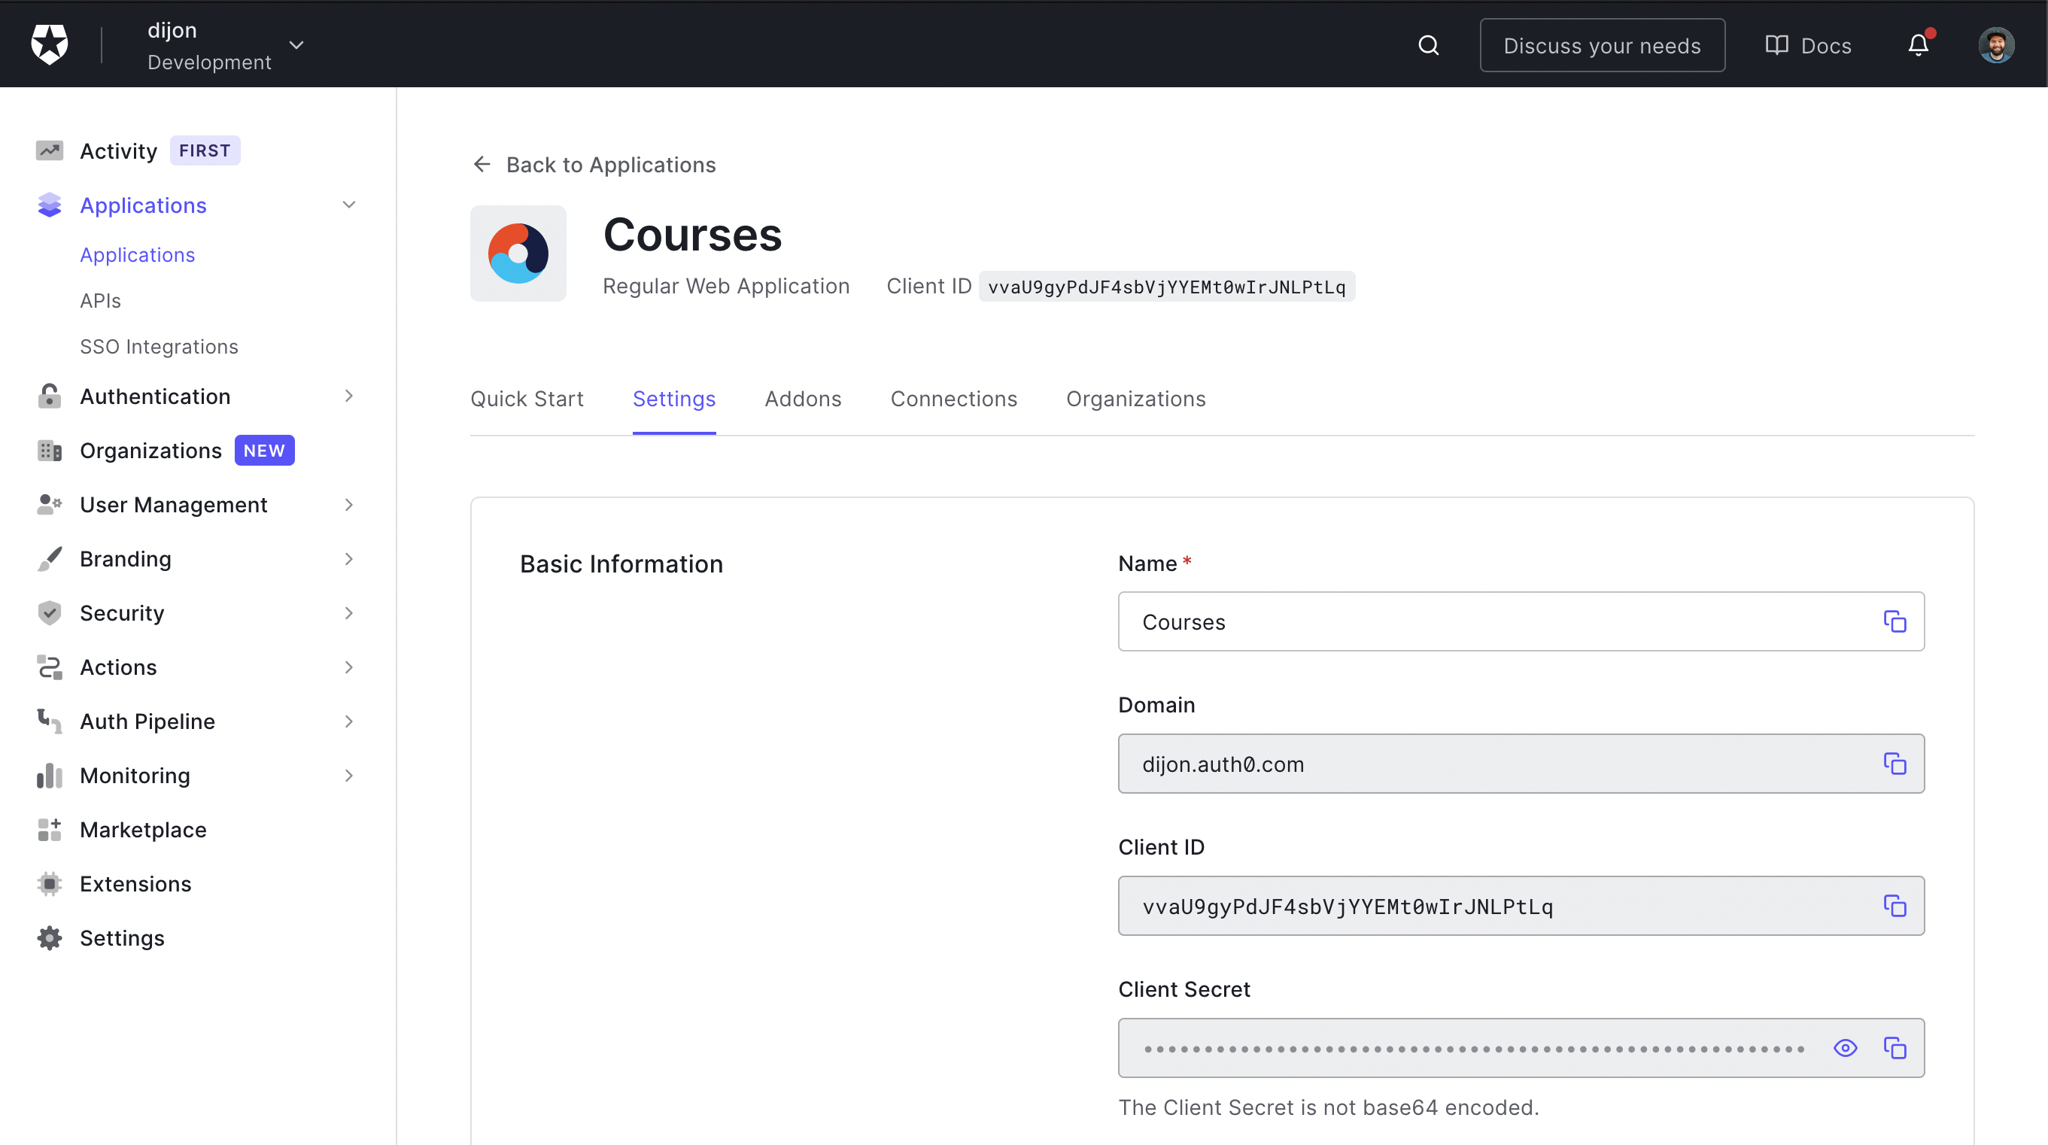
Task: Open the Activity menu label
Action: [x=118, y=151]
